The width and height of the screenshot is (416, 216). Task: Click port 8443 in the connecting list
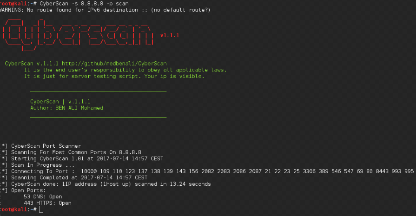pyautogui.click(x=382, y=171)
